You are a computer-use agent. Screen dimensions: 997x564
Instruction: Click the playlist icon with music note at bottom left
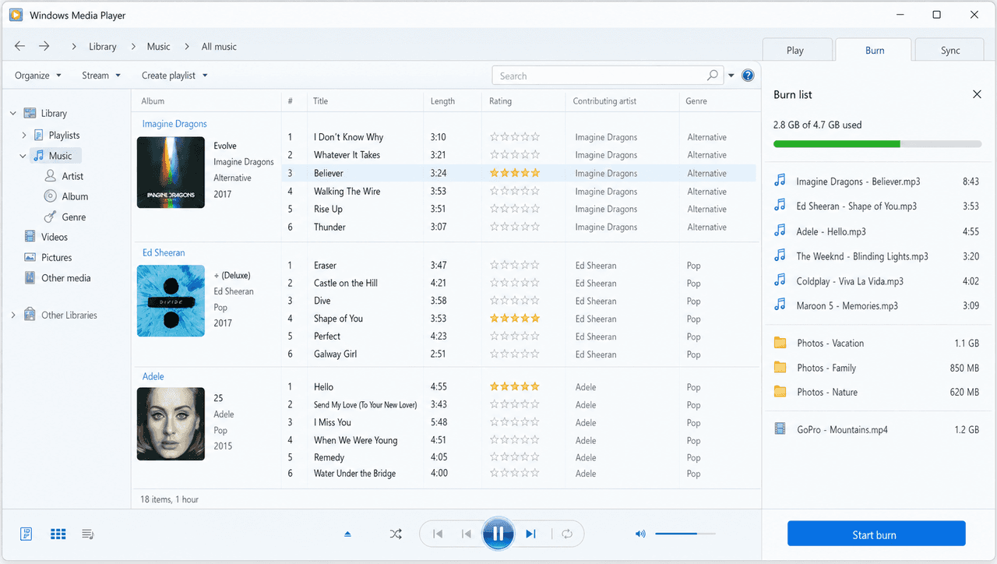click(x=88, y=534)
